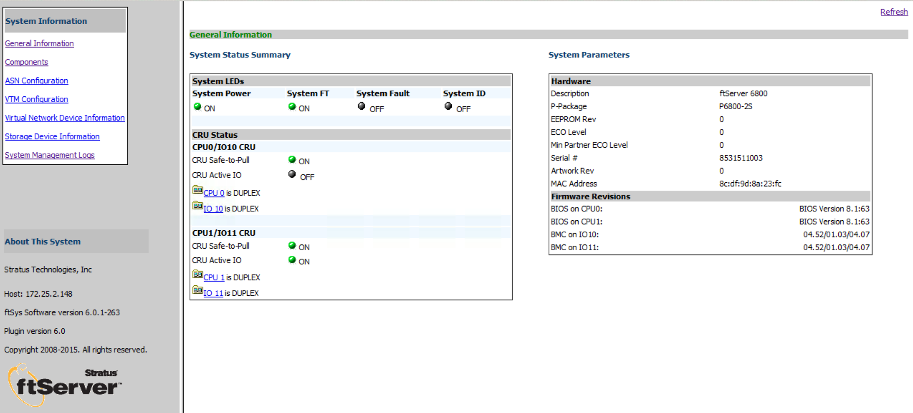Click the ftSys Software version 6.0.1-263 text
913x413 pixels.
[62, 312]
